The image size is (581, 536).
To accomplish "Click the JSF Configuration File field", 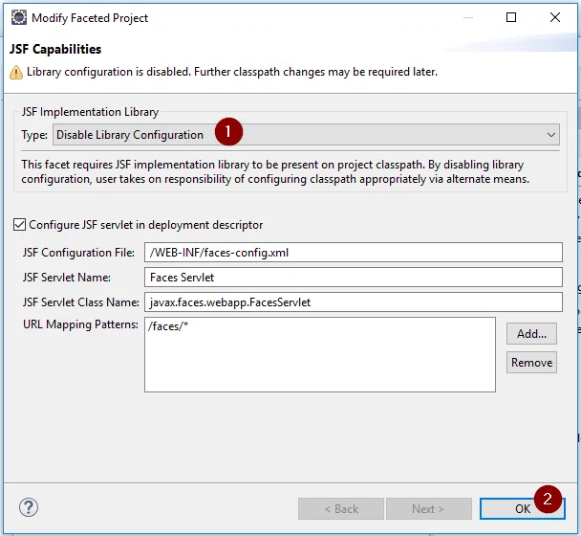I will (x=354, y=252).
